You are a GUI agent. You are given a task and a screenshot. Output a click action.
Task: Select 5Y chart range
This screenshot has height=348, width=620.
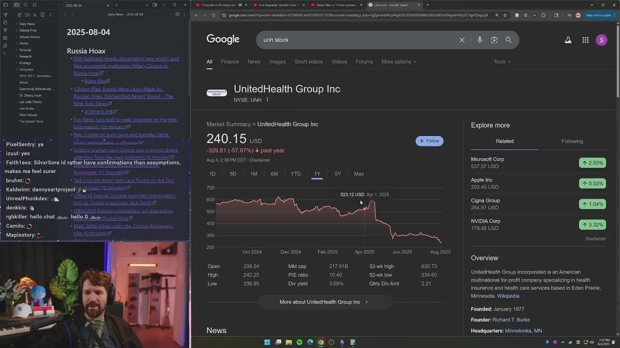pyautogui.click(x=338, y=174)
